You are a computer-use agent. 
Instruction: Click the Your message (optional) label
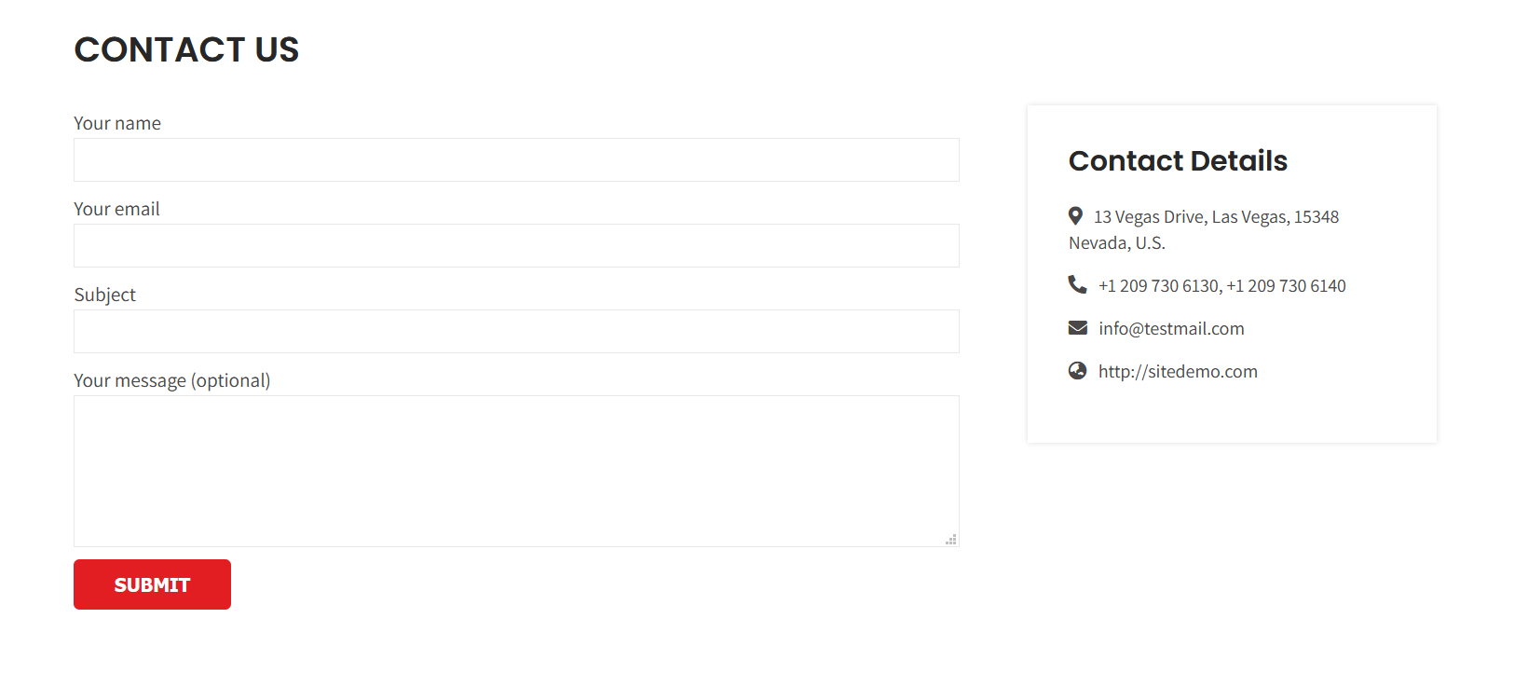coord(172,380)
